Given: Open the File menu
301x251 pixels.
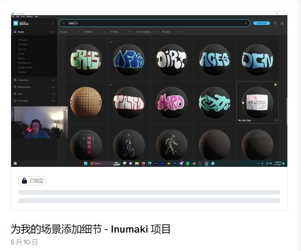Looking at the screenshot, I should click(x=13, y=17).
